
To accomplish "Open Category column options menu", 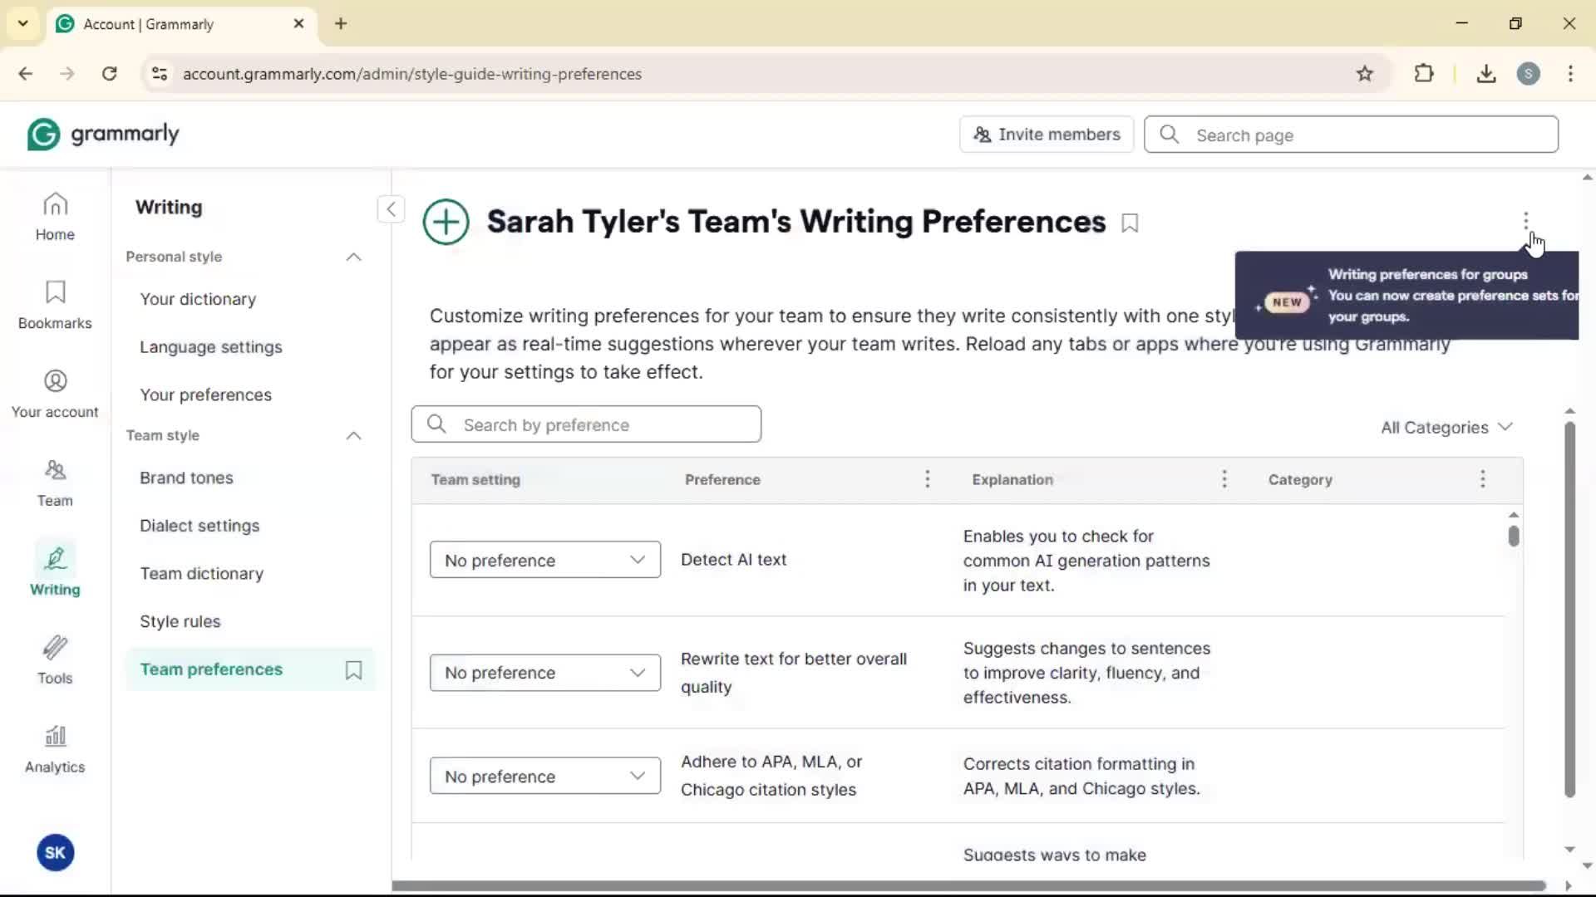I will pyautogui.click(x=1482, y=479).
